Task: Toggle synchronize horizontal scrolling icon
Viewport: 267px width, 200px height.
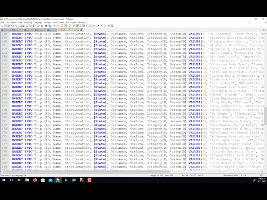Action: pyautogui.click(x=65, y=26)
